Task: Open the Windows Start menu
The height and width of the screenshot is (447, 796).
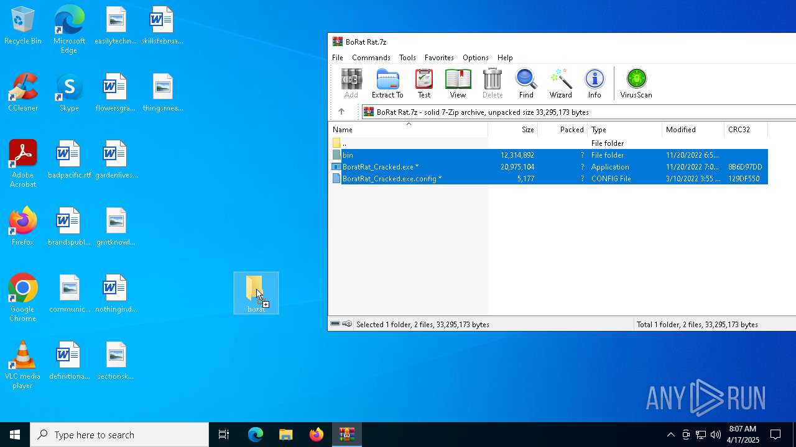Action: click(15, 435)
